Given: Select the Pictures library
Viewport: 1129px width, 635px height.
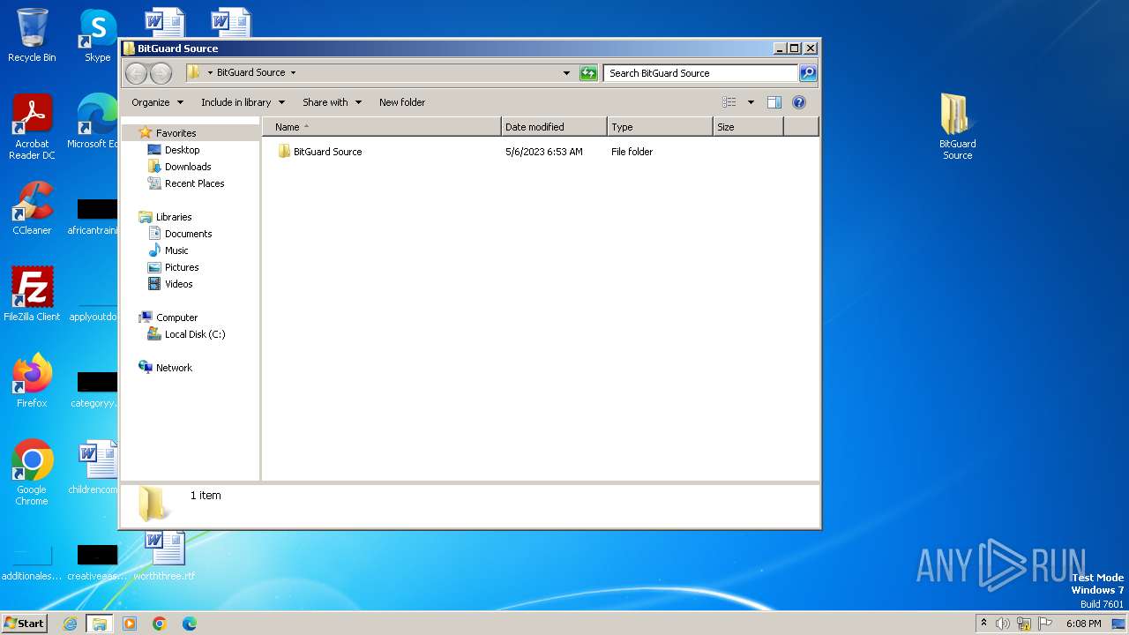Looking at the screenshot, I should pos(182,267).
